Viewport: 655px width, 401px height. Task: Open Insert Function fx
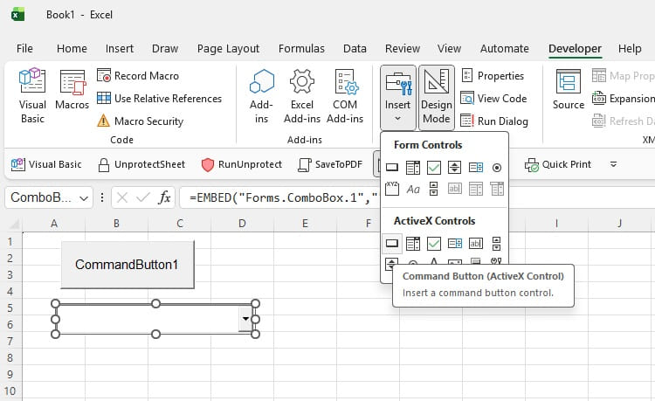point(164,197)
